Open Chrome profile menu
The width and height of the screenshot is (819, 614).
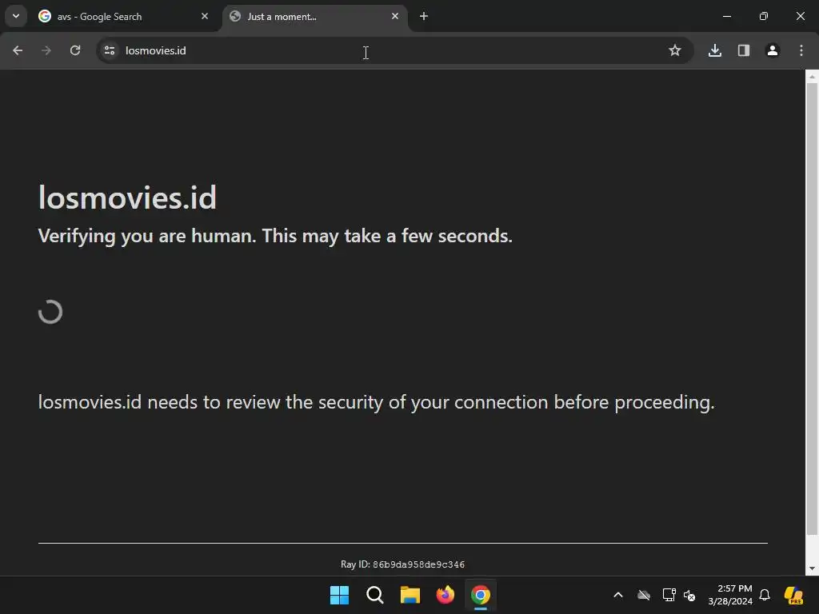[772, 50]
